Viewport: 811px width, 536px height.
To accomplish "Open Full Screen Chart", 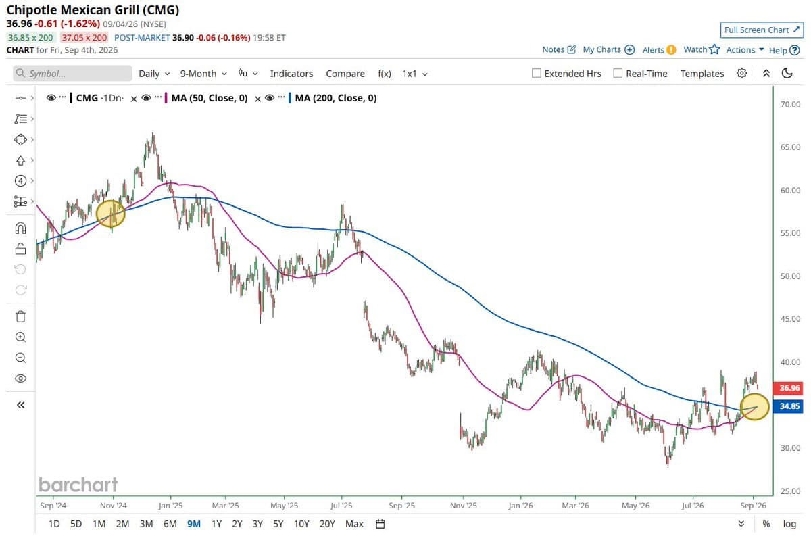I will (x=763, y=30).
